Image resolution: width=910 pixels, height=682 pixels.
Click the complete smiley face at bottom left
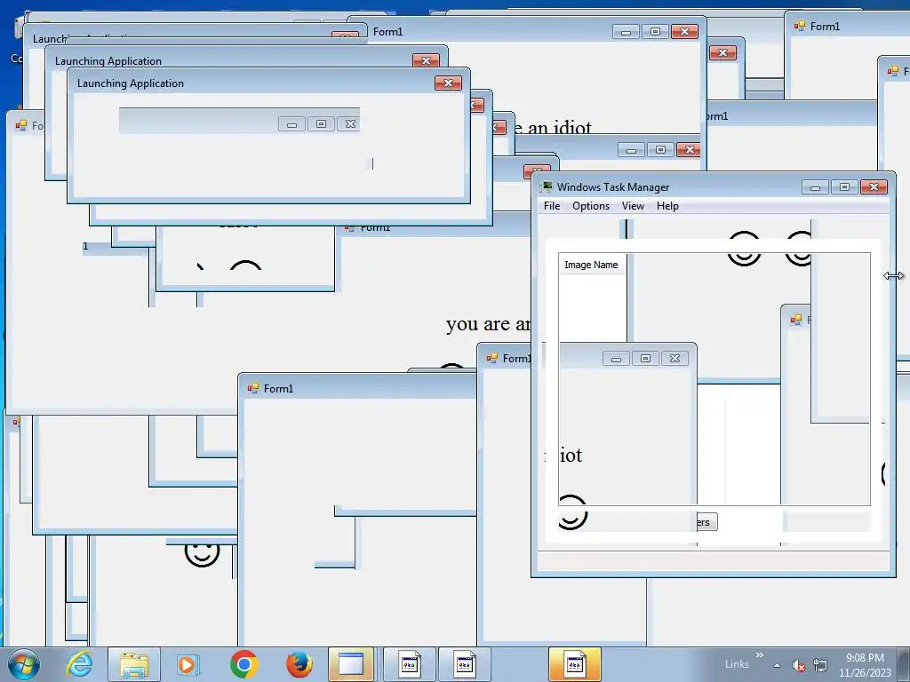pos(202,552)
